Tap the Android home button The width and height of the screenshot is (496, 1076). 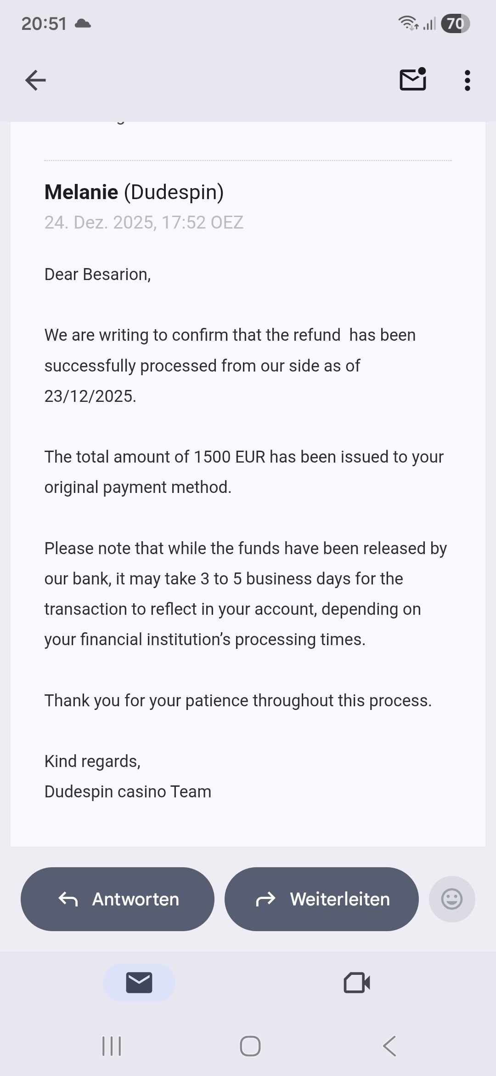click(250, 1046)
